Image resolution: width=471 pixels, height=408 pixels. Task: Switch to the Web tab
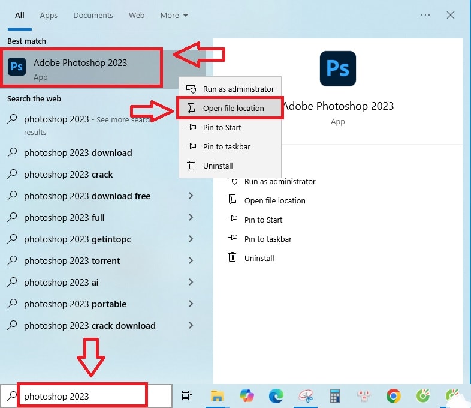(x=137, y=16)
